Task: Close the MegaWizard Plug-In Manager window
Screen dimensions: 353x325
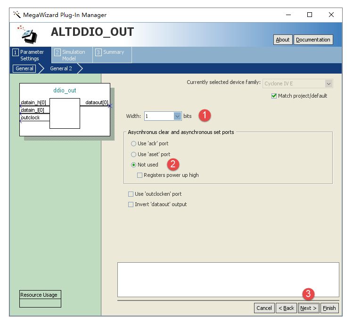Action: pos(331,15)
